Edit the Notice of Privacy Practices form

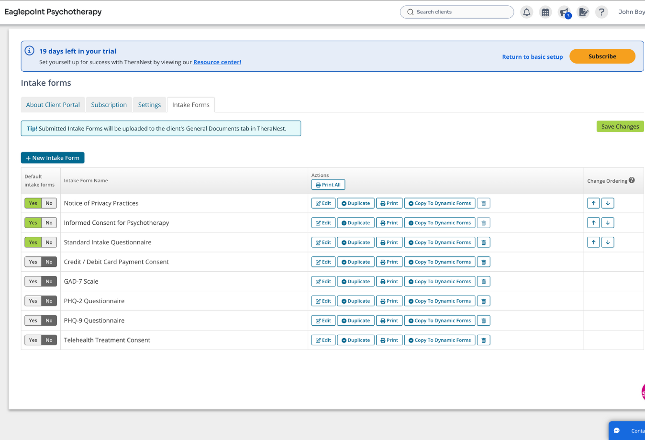(323, 203)
